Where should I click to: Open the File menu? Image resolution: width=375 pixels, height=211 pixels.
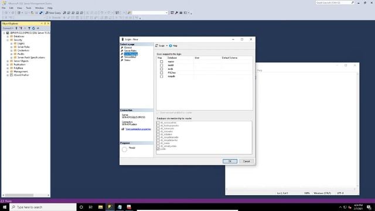click(4, 8)
